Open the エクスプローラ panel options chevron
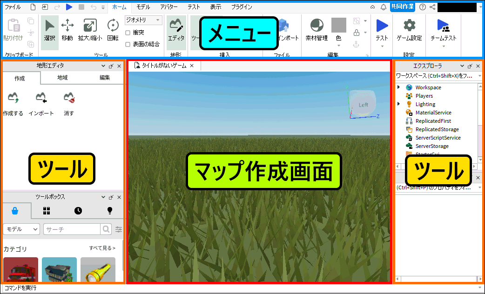The image size is (485, 294). [462, 66]
